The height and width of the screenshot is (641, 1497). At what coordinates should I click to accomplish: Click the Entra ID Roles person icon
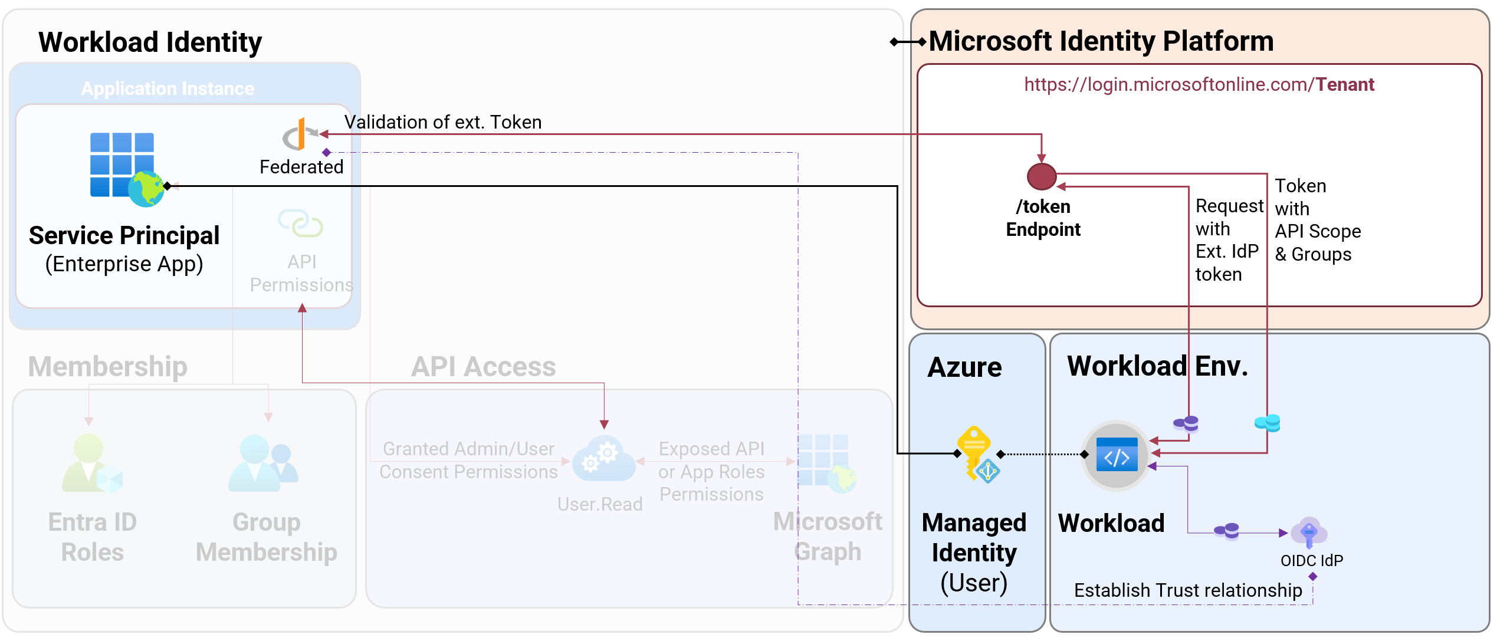coord(92,464)
